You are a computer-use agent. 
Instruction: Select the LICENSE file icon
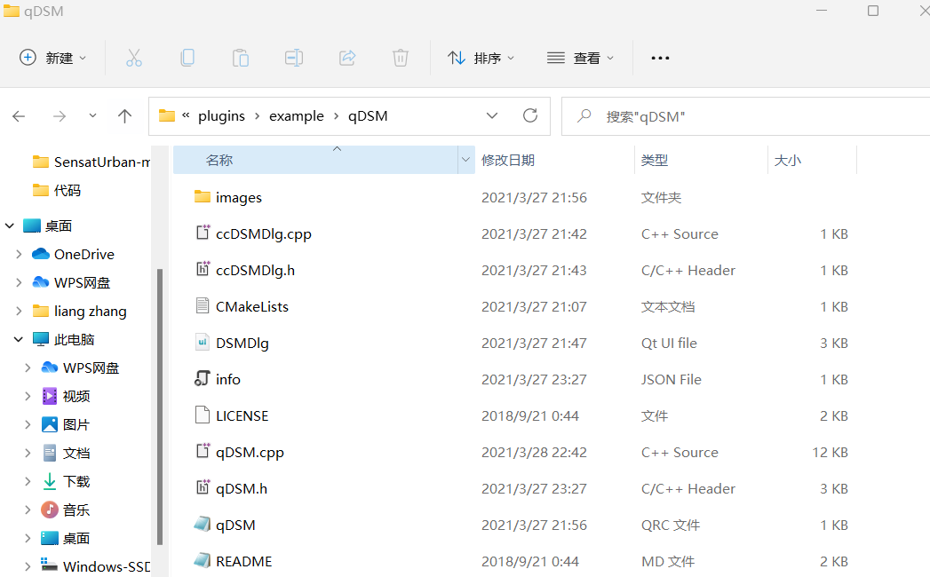click(x=203, y=415)
